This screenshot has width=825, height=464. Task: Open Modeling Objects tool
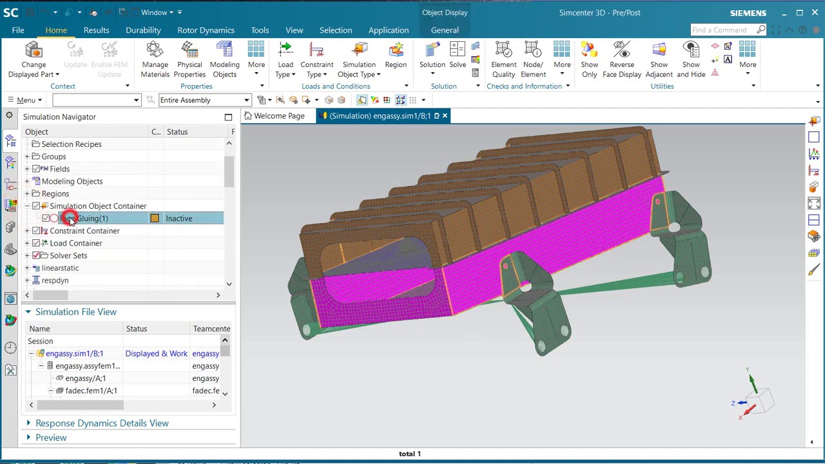[224, 60]
